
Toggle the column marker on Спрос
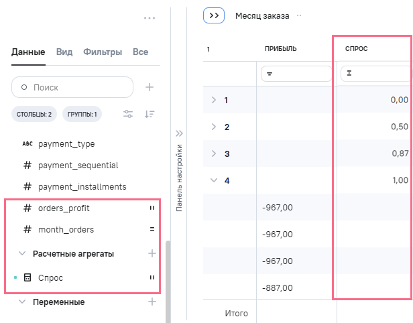pos(152,277)
